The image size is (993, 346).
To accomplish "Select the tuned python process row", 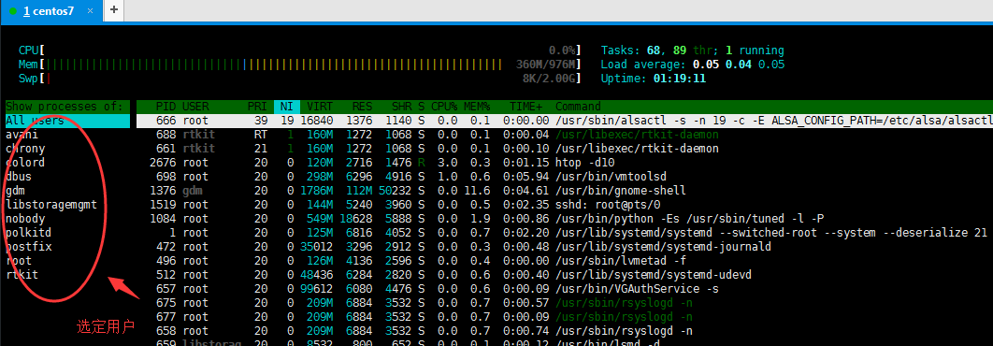I will pos(565,218).
